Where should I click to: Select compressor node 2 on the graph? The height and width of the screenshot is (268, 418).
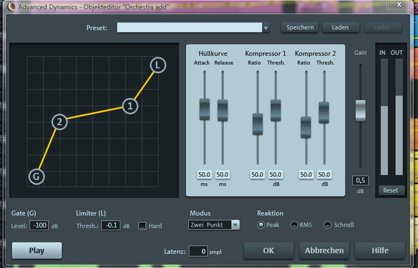60,122
